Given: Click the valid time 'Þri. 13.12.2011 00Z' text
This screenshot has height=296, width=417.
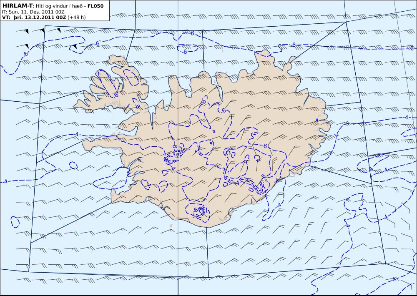Looking at the screenshot, I should click(x=40, y=17).
